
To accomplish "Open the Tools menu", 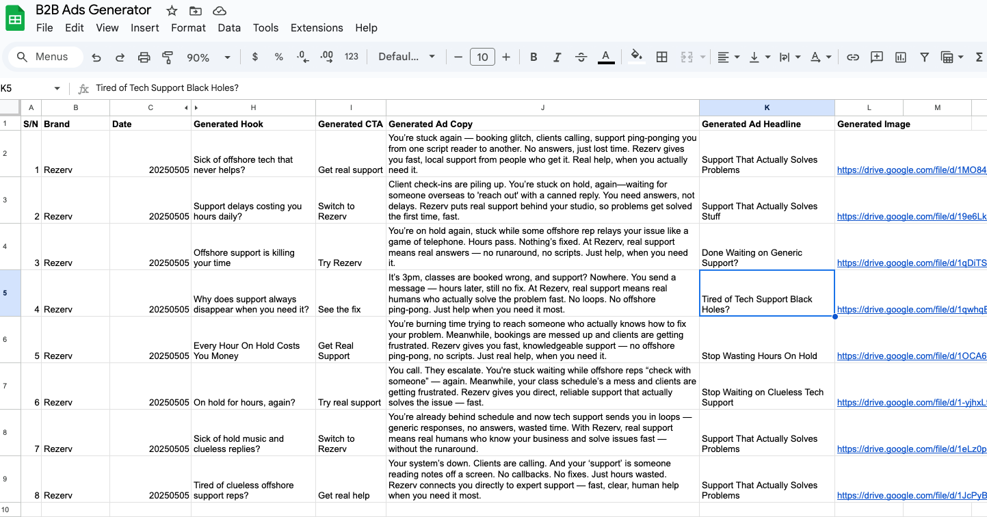I will click(265, 28).
